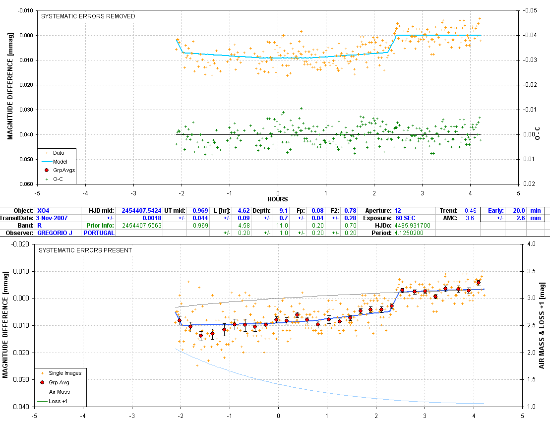
Task: Click the Period value "4.1250200"
Action: (x=409, y=233)
